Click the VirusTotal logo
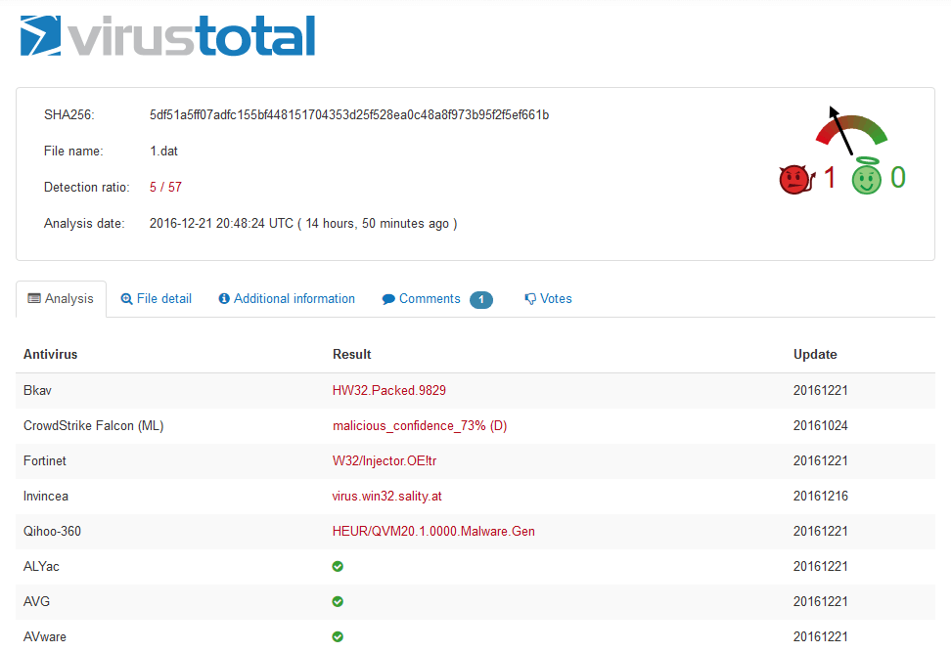 pyautogui.click(x=167, y=36)
